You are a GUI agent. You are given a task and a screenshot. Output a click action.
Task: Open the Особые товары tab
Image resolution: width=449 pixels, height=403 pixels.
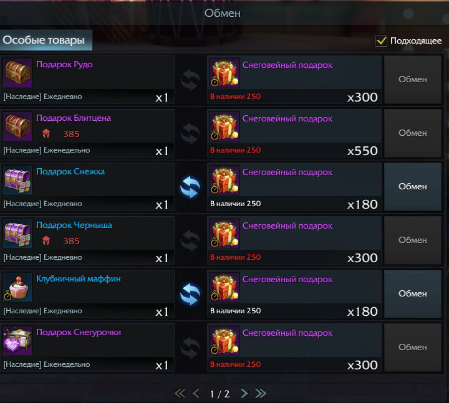pyautogui.click(x=46, y=40)
